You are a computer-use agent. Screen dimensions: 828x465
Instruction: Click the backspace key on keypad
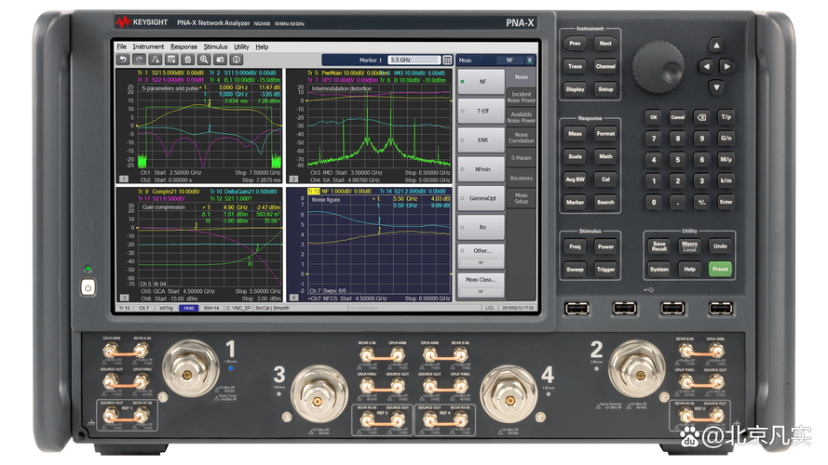(x=701, y=117)
